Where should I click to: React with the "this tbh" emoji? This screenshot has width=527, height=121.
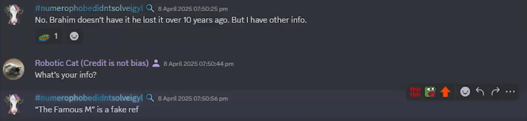click(x=415, y=92)
